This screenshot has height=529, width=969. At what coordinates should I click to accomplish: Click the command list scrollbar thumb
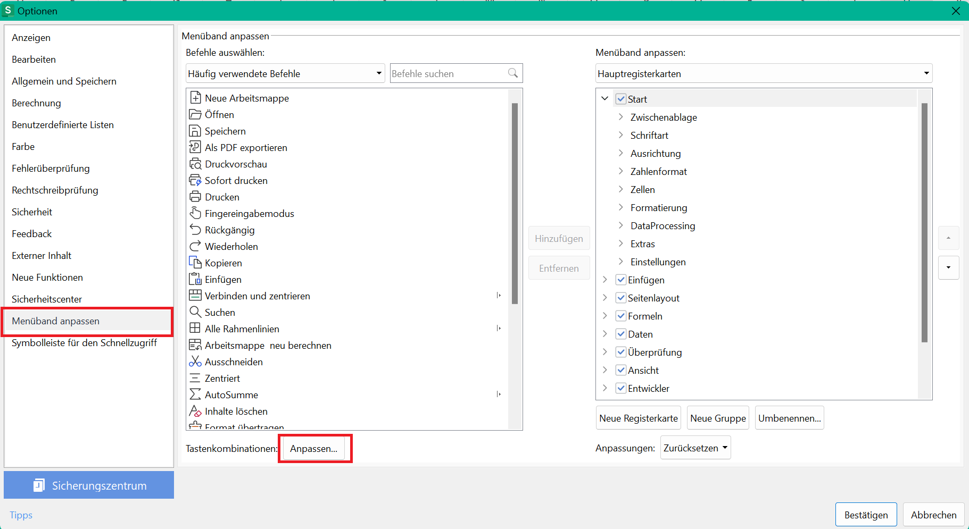pyautogui.click(x=515, y=204)
